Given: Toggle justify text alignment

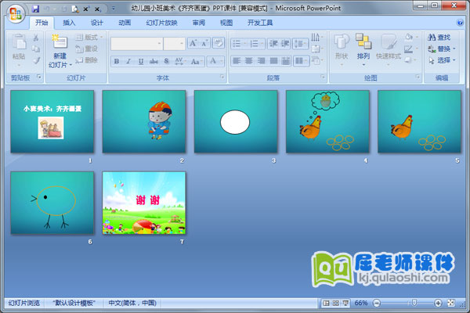Looking at the screenshot, I should (273, 61).
